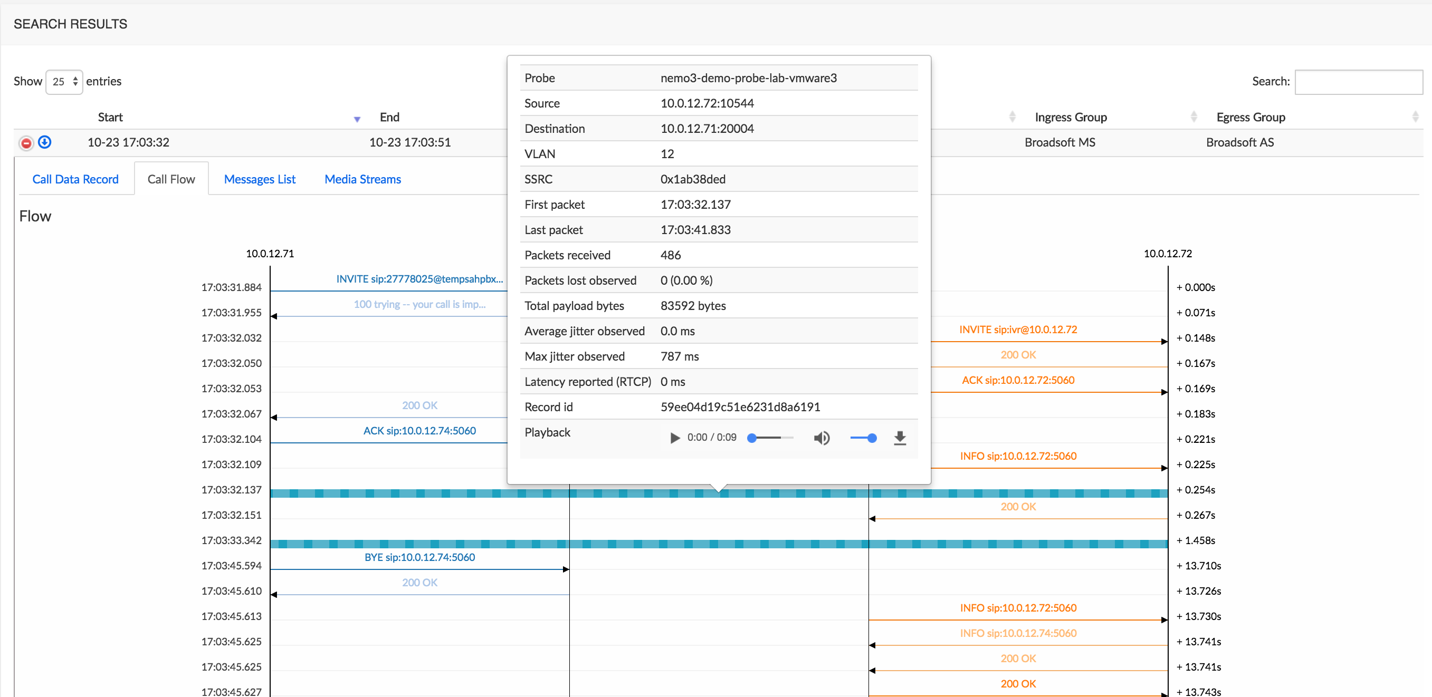The height and width of the screenshot is (697, 1432).
Task: Download the call using the blue arrow icon
Action: (45, 142)
